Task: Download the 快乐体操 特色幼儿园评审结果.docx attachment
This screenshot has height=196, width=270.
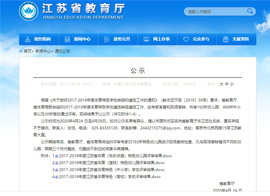Action: pos(115,156)
